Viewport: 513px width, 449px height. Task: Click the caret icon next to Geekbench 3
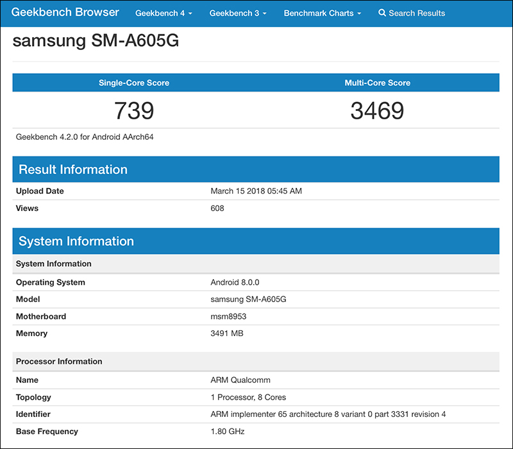tap(263, 13)
